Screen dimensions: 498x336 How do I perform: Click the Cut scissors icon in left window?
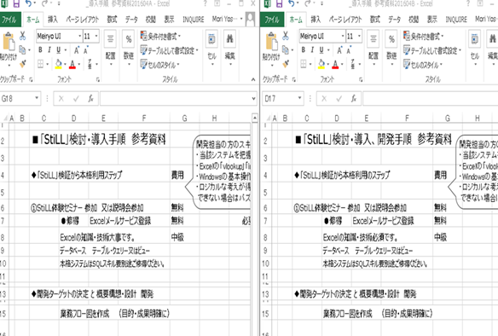click(22, 36)
